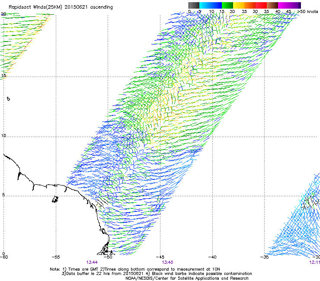This screenshot has width=320, height=281.
Task: Click the 'Black wind barbs indicate possible contamination' note
Action: point(202,274)
